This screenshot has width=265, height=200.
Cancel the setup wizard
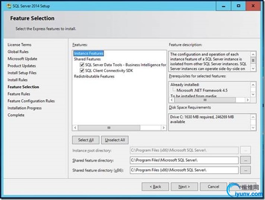click(213, 187)
